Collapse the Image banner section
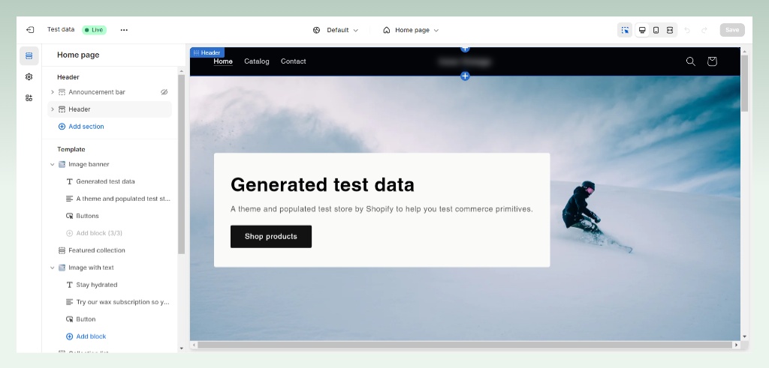The image size is (769, 368). (x=53, y=164)
